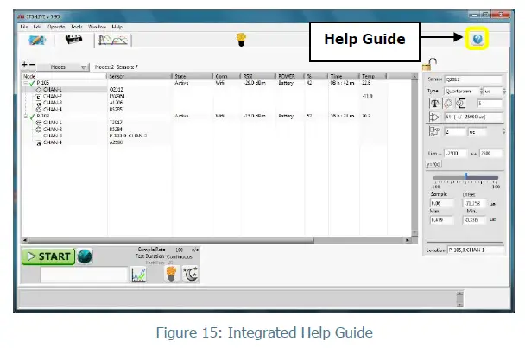Click the blue slider handle in sensor panel

click(x=465, y=176)
